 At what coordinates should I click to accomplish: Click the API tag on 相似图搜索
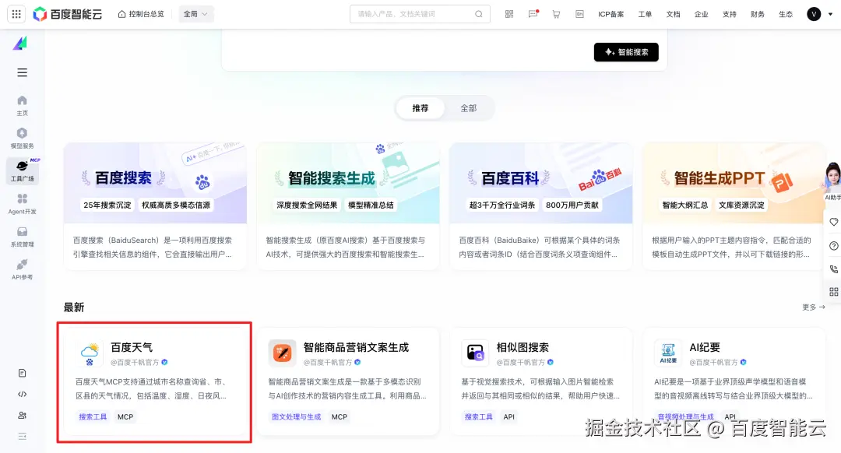(509, 416)
